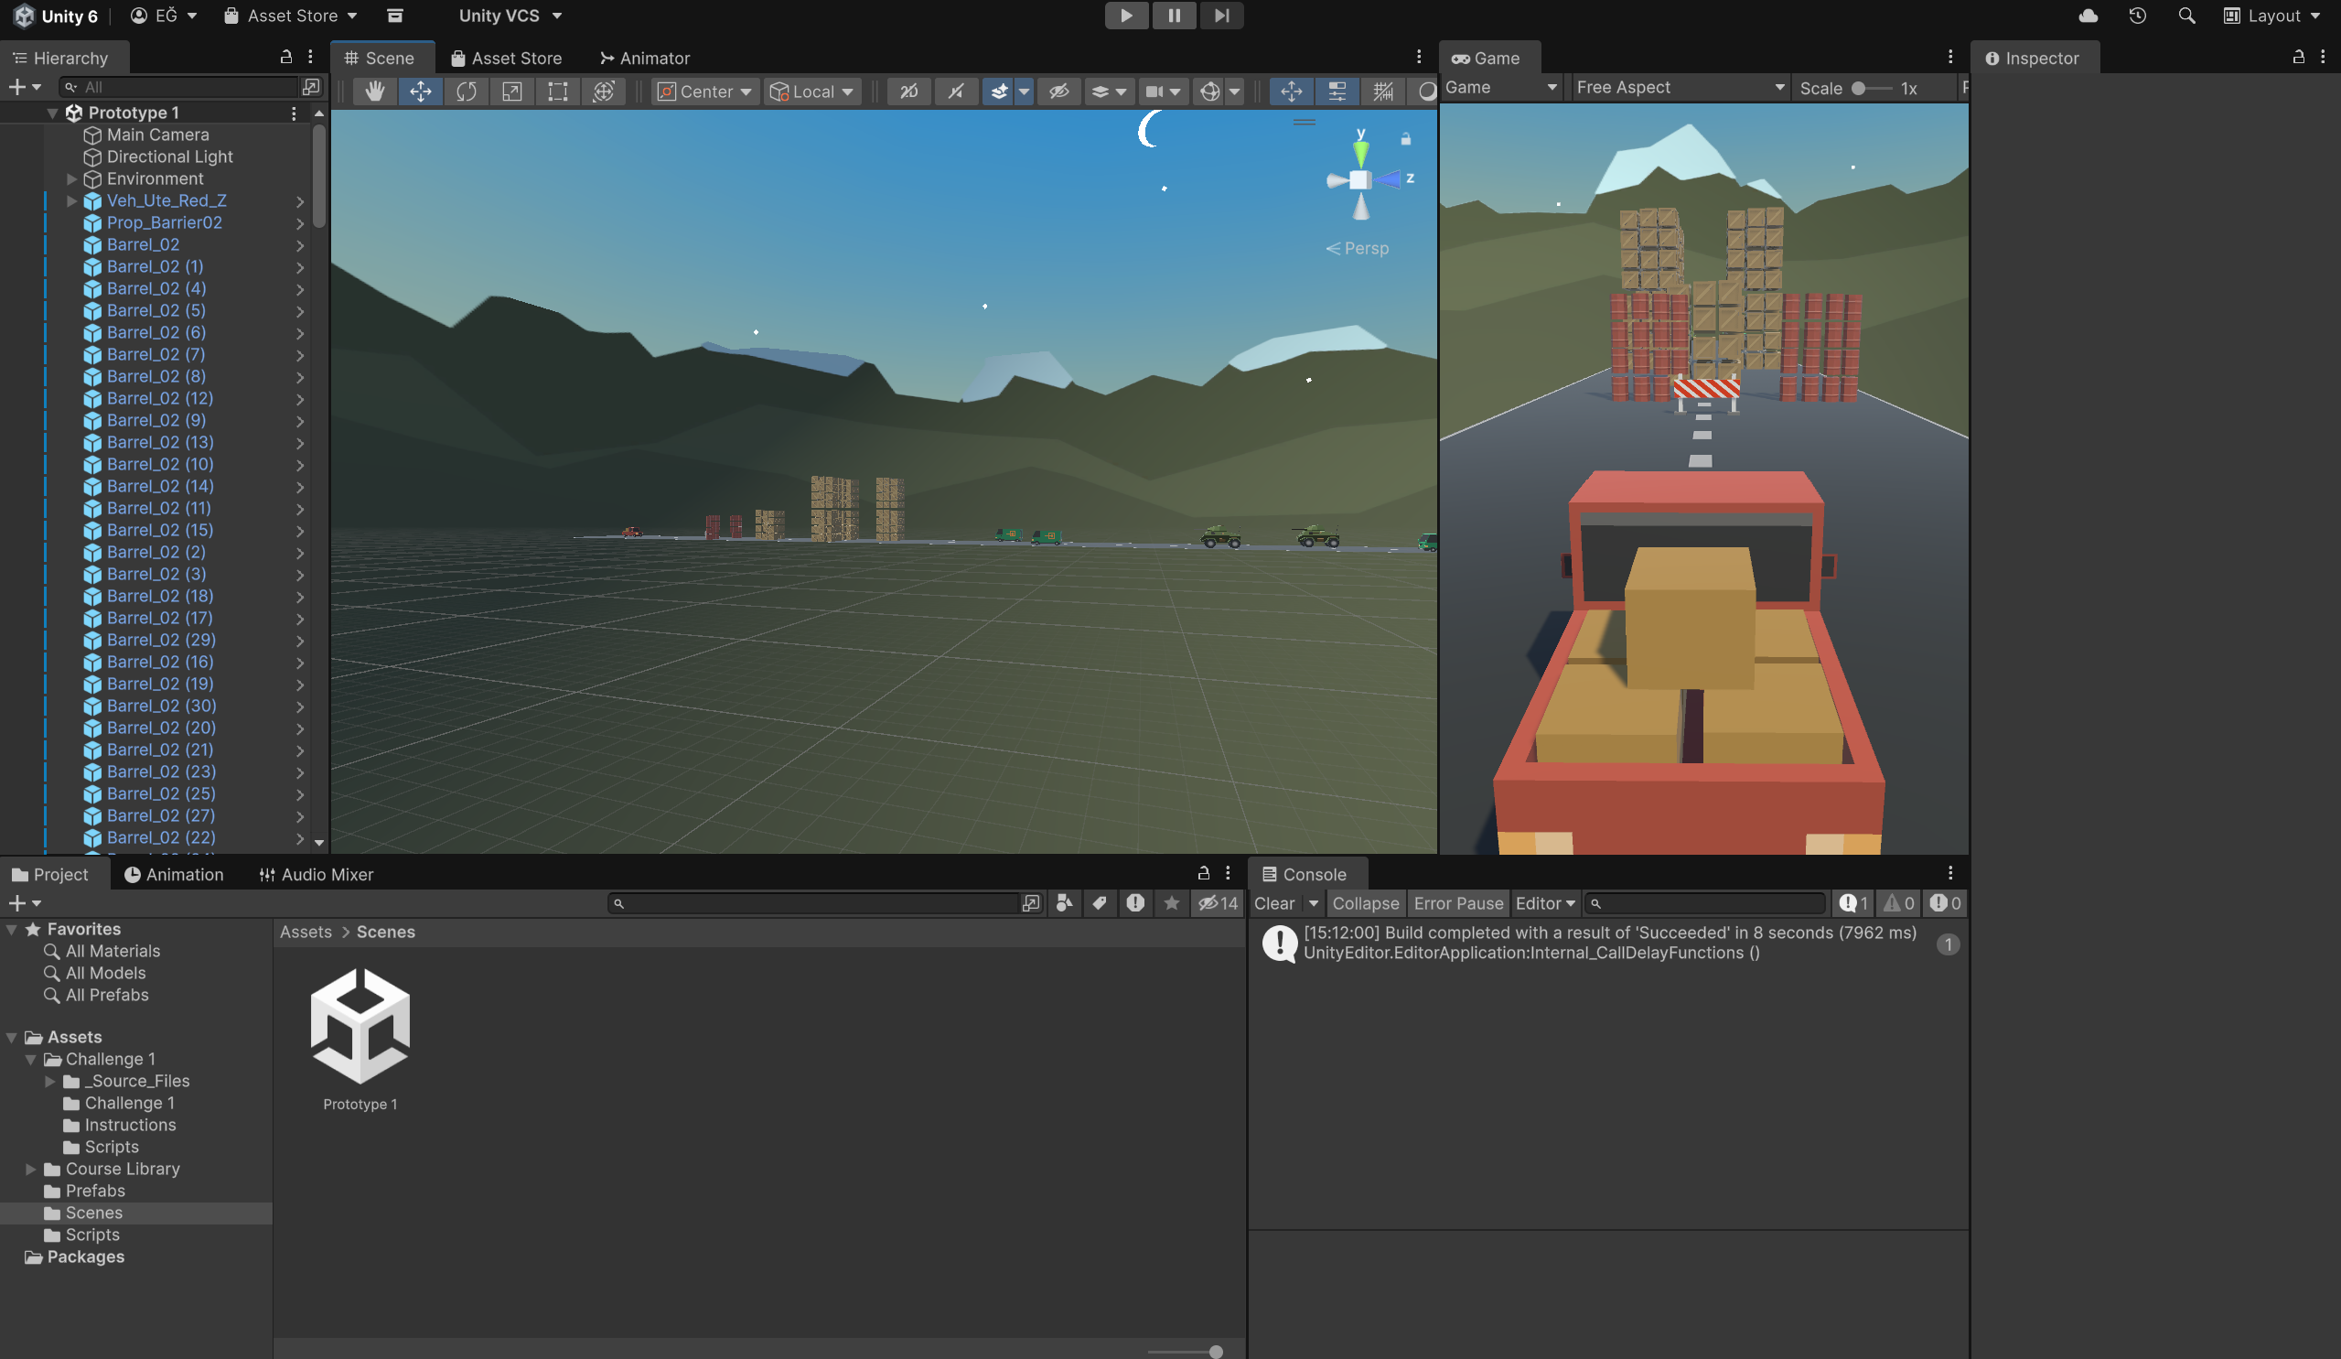Screen dimensions: 2341x1359
Task: Expand the Veh_Ute_Red_Z hierarchy item
Action: (x=71, y=200)
